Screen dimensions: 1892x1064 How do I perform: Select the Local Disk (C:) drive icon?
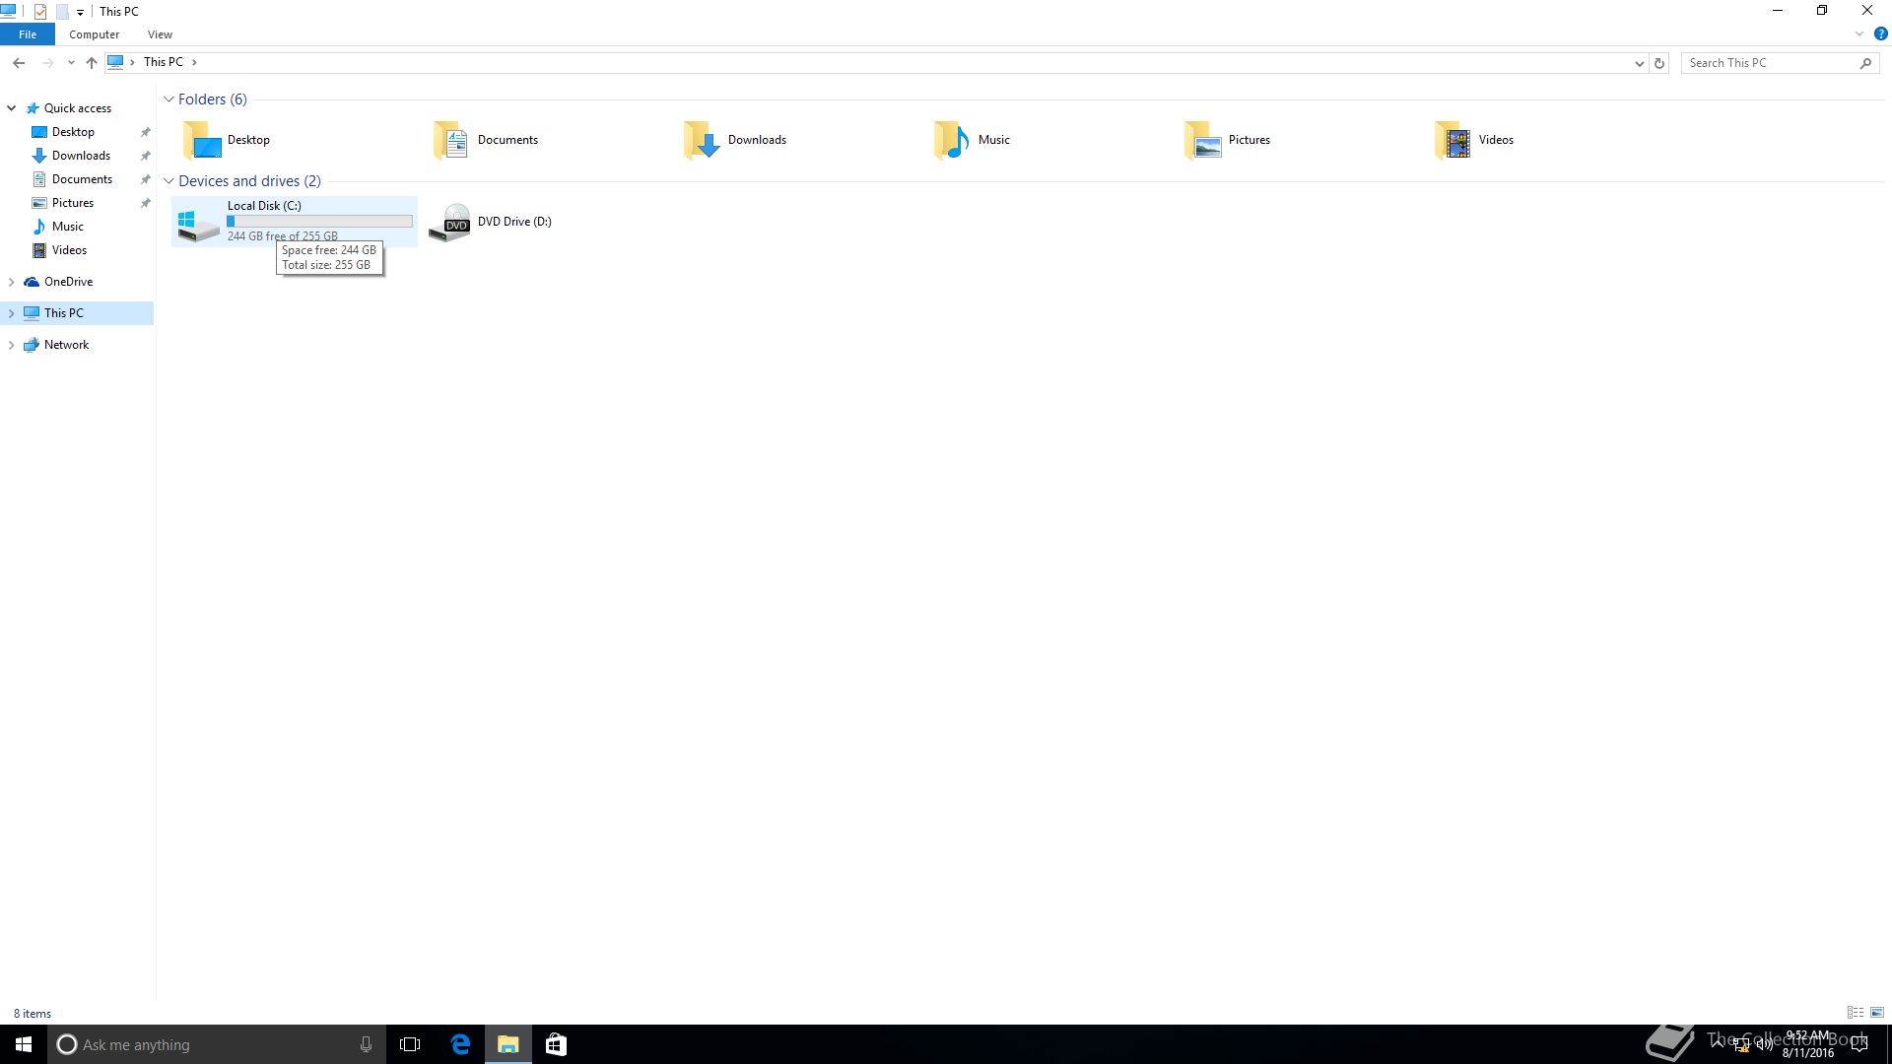[199, 223]
